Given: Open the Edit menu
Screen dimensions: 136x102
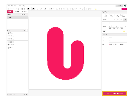Looking at the screenshot, I should click(x=12, y=6).
